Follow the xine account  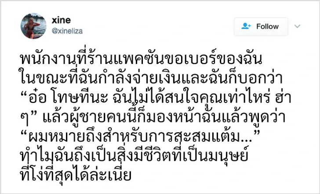pyautogui.click(x=261, y=27)
